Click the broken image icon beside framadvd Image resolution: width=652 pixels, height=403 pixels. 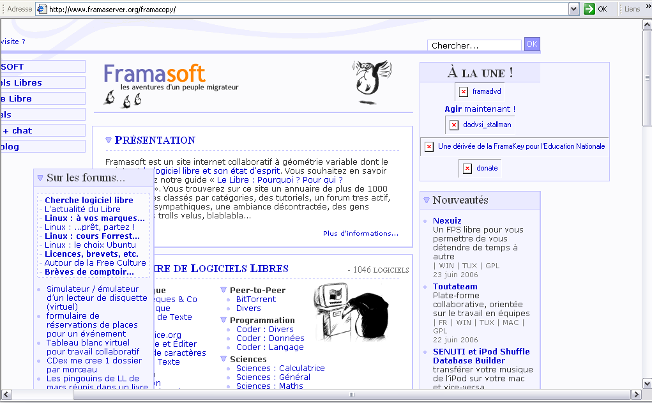(464, 92)
